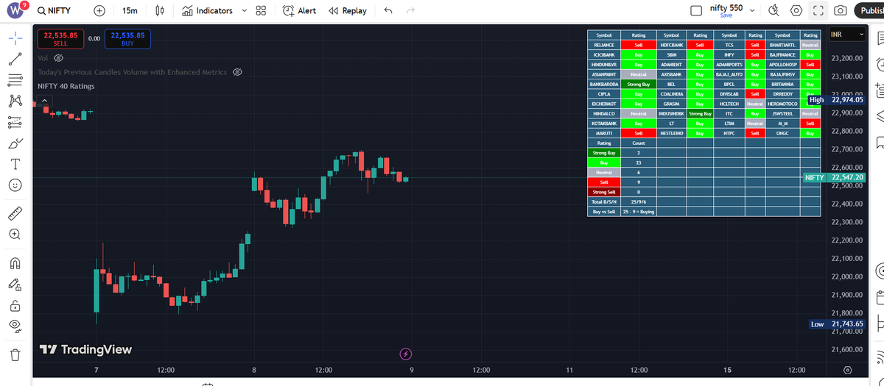
Task: Open the chart patterns tool
Action: coord(15,101)
